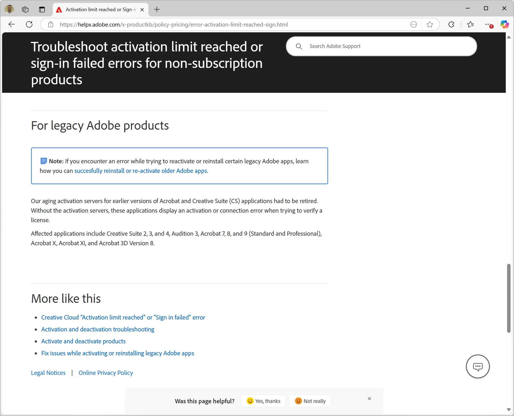This screenshot has width=514, height=416.
Task: Open the browser profile avatar
Action: tap(9, 9)
